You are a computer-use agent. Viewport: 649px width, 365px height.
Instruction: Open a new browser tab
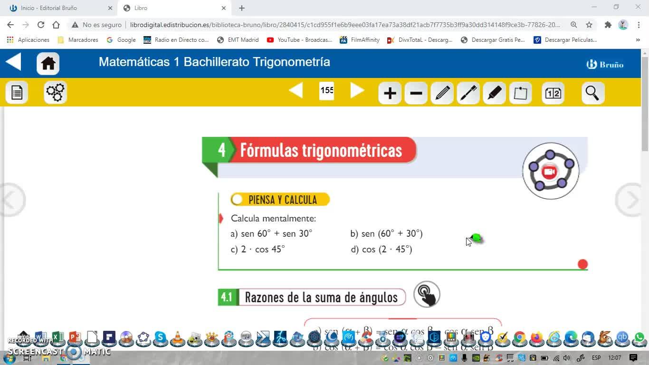(x=242, y=8)
